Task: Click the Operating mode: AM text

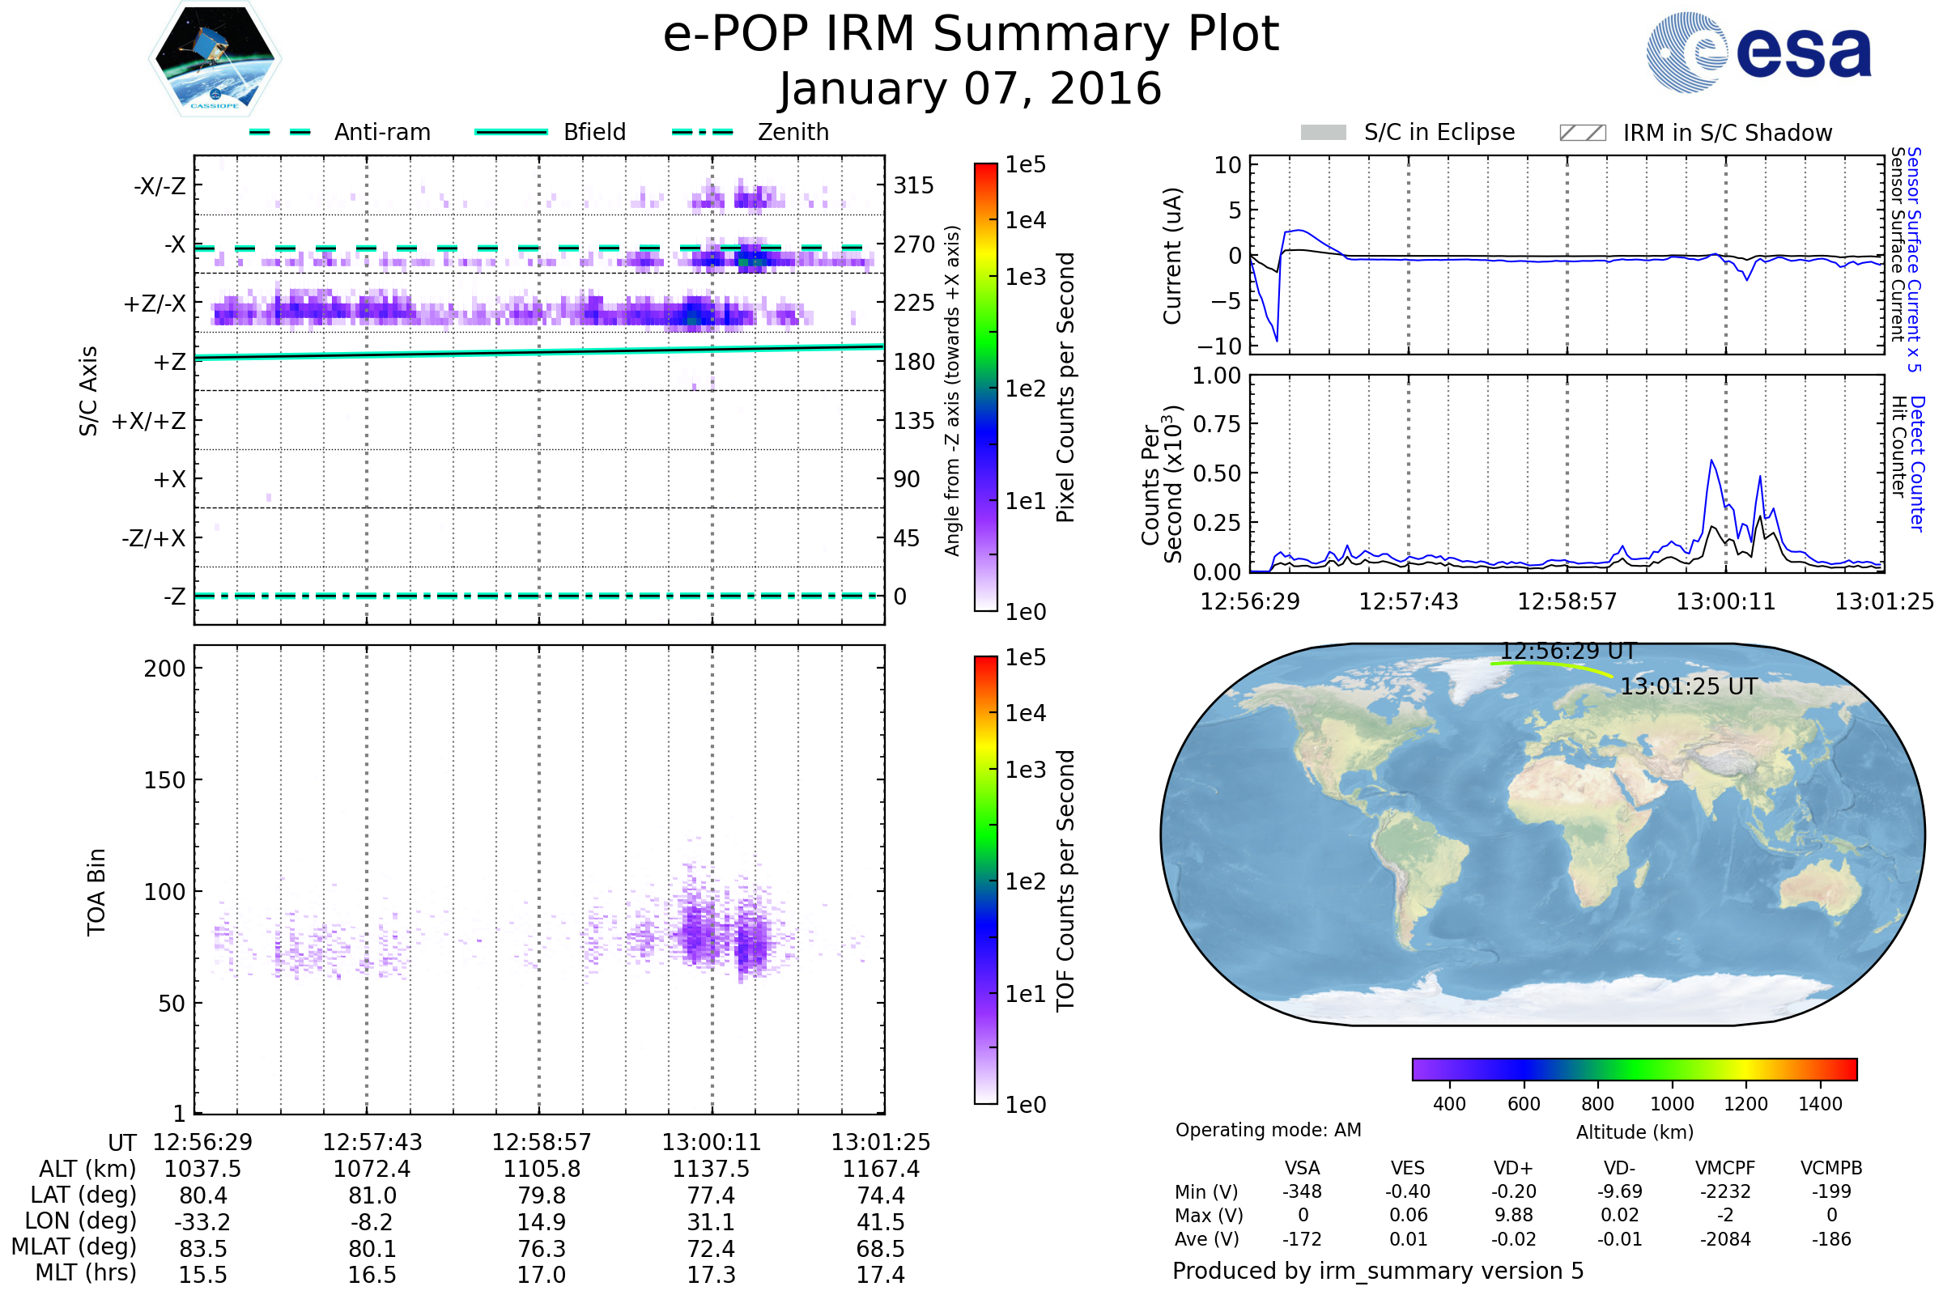Action: pyautogui.click(x=1268, y=1130)
